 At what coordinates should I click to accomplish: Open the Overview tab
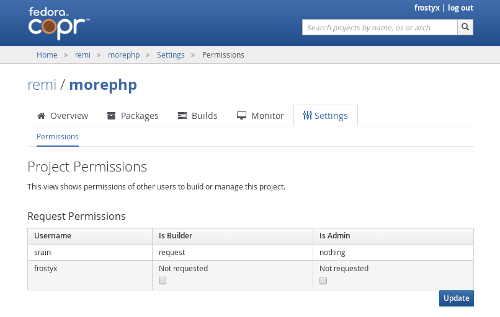coord(63,116)
